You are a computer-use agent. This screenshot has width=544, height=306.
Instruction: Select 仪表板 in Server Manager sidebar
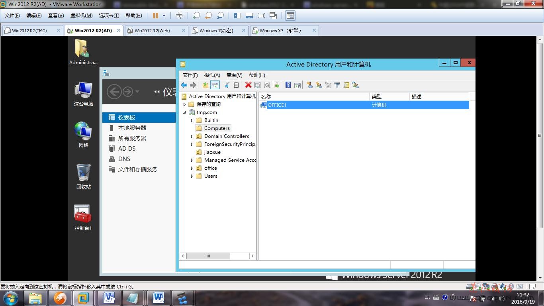139,118
